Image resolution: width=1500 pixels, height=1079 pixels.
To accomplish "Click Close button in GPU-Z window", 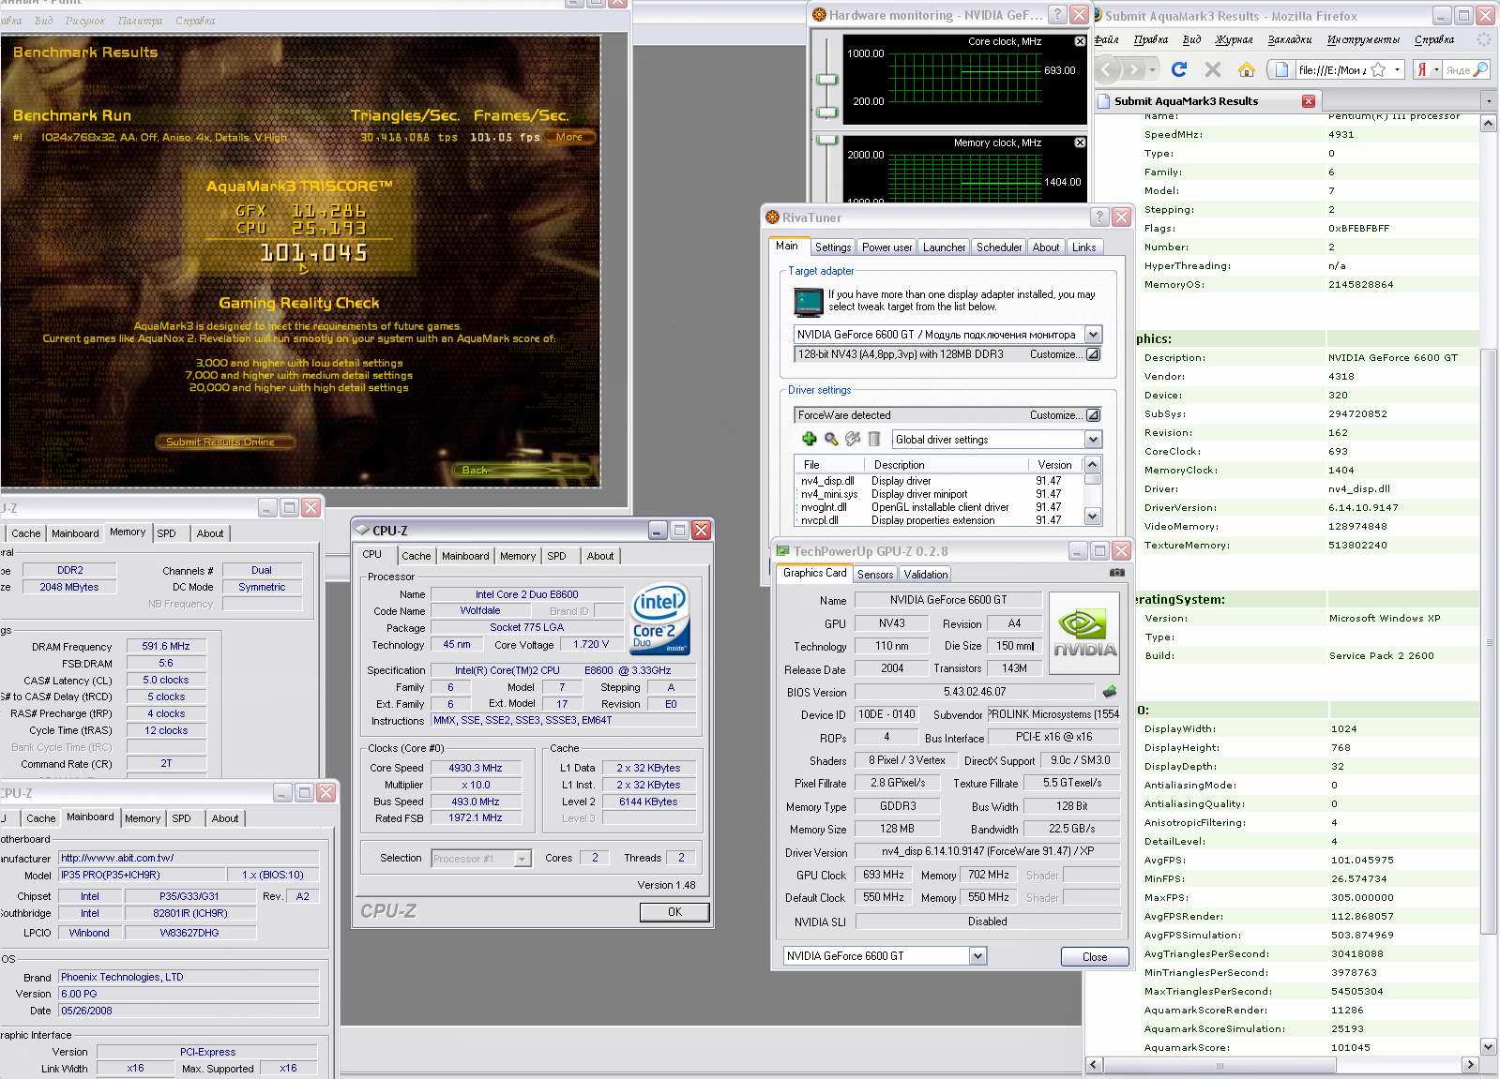I will [1095, 957].
